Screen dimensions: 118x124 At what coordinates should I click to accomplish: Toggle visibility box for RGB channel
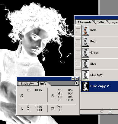pyautogui.click(x=78, y=30)
